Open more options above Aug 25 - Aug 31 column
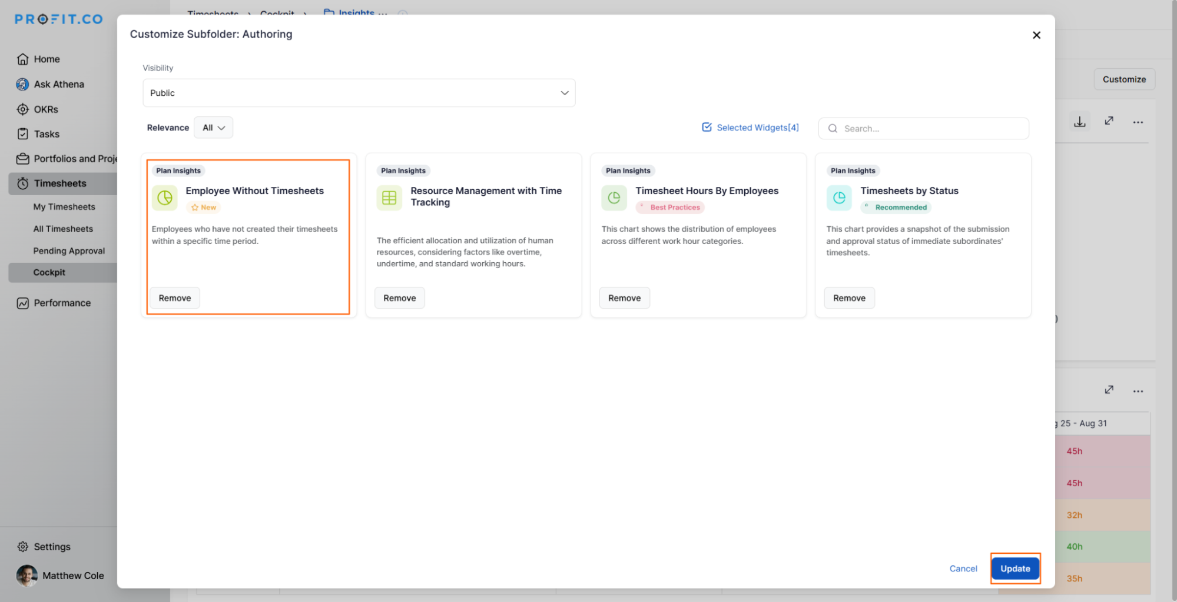Screen dimensions: 1177x602 click(1138, 391)
